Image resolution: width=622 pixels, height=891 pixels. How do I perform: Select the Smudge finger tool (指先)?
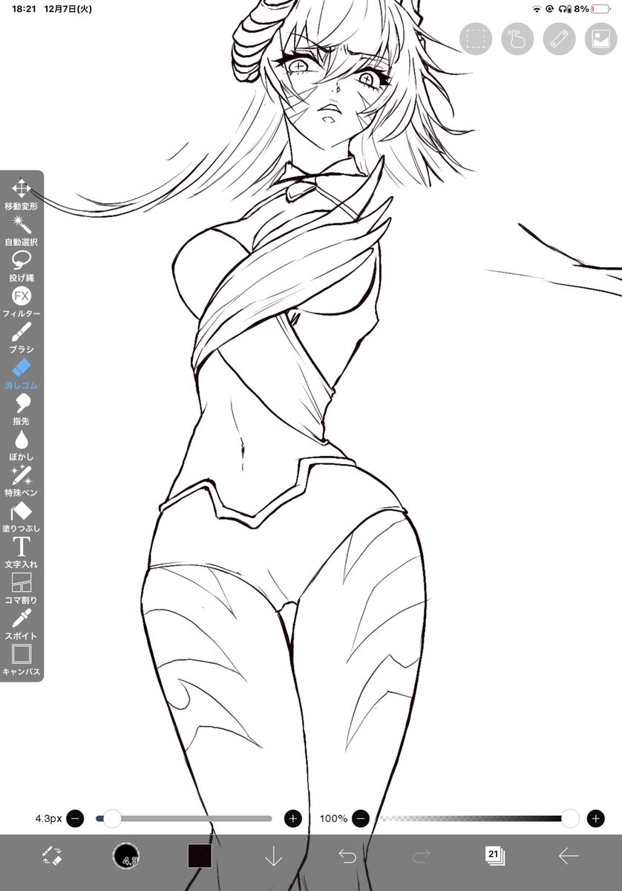coord(22,410)
